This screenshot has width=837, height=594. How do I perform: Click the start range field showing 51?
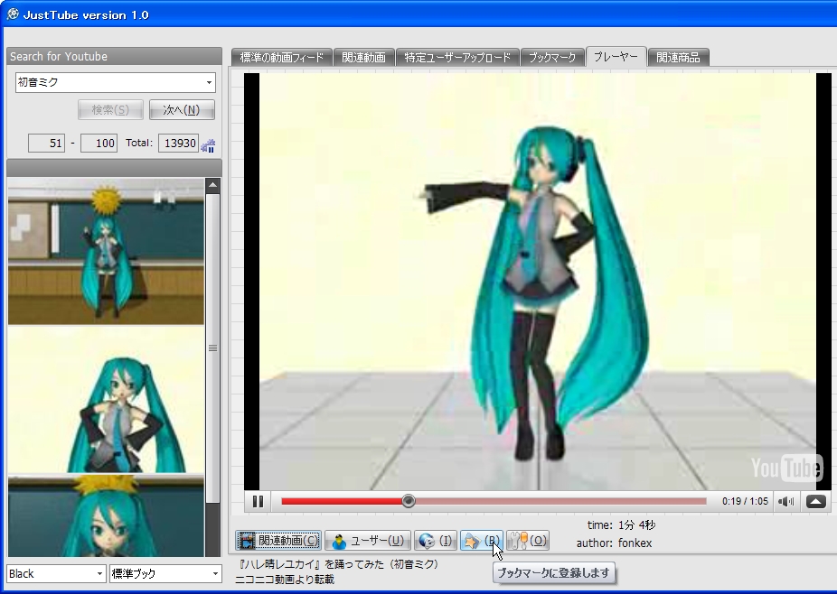pyautogui.click(x=46, y=143)
